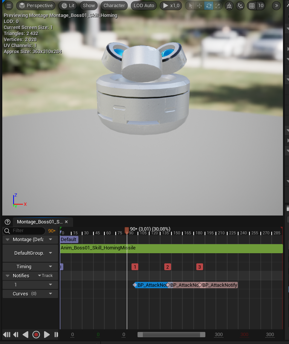Click the LOD Auto button

(x=144, y=6)
